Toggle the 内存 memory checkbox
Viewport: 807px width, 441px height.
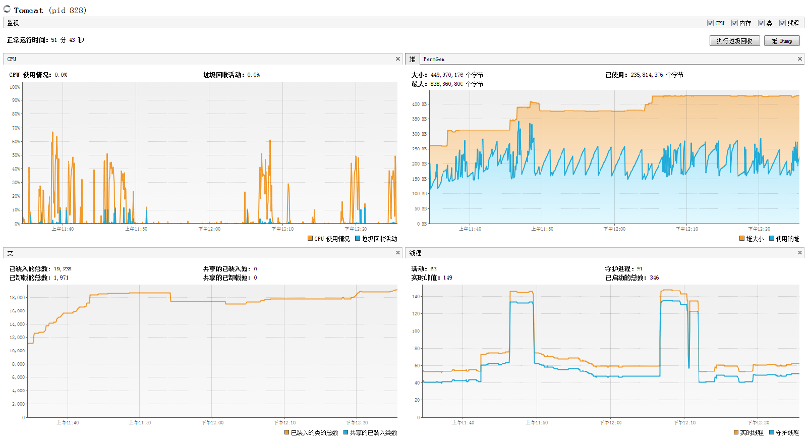click(x=734, y=23)
